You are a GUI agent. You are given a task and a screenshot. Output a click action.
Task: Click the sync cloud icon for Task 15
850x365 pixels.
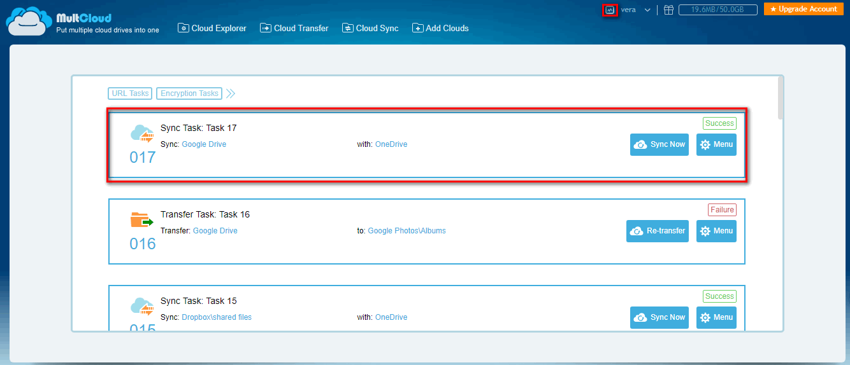coord(143,306)
